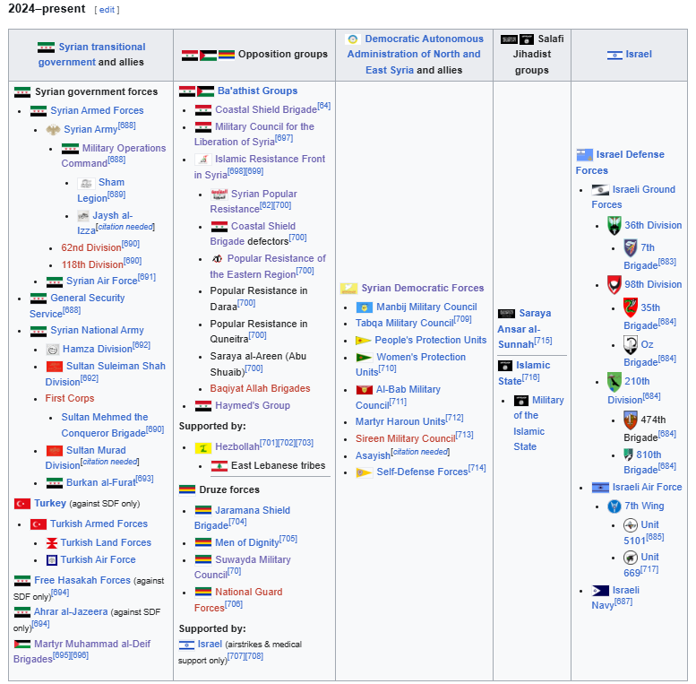Viewport: 696px width, 684px height.
Task: Open the red First Corps link
Action: click(70, 398)
